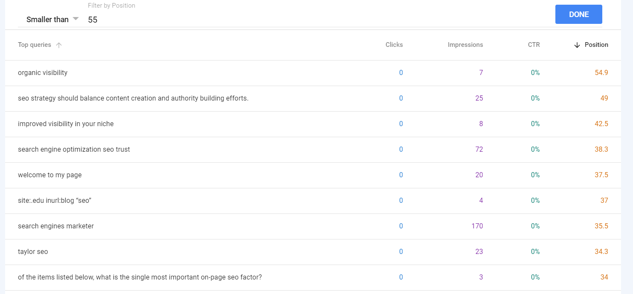Image resolution: width=633 pixels, height=294 pixels.
Task: Open the 'Smaller than' filter dropdown
Action: click(x=52, y=19)
